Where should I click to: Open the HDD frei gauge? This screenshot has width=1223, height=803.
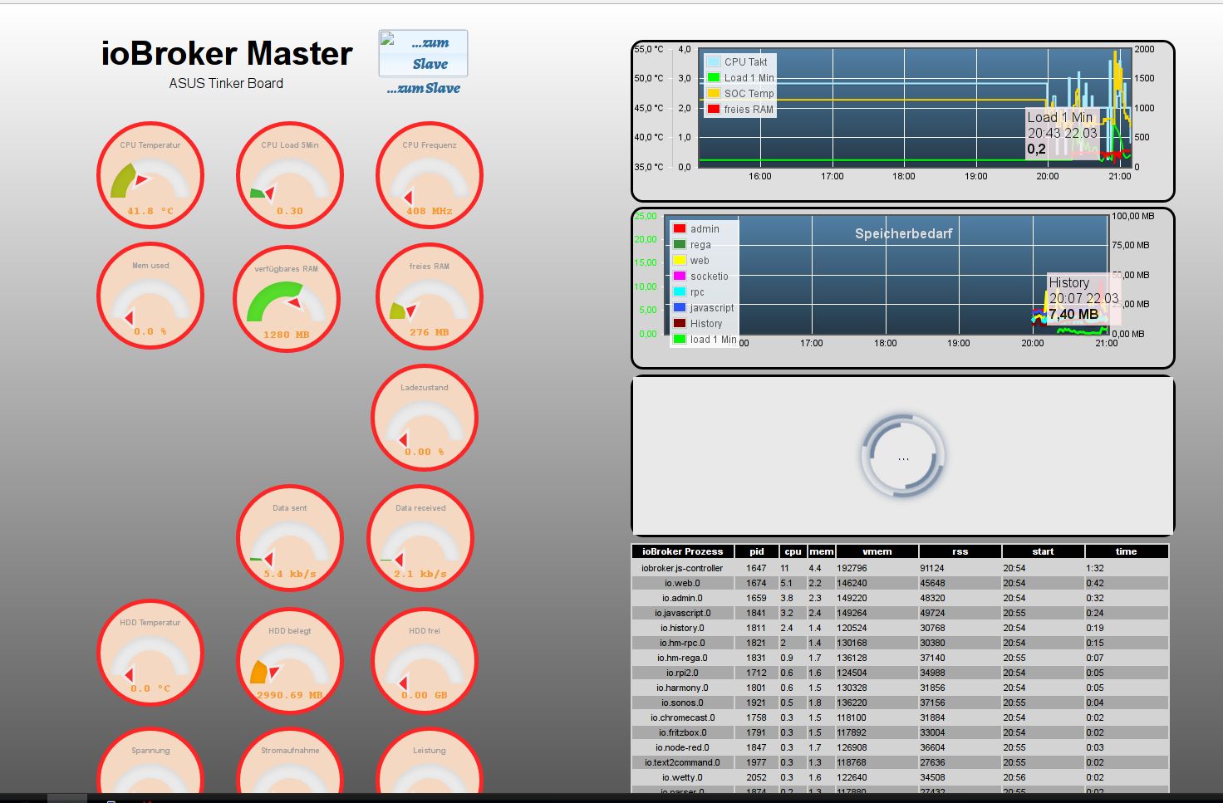tap(425, 660)
